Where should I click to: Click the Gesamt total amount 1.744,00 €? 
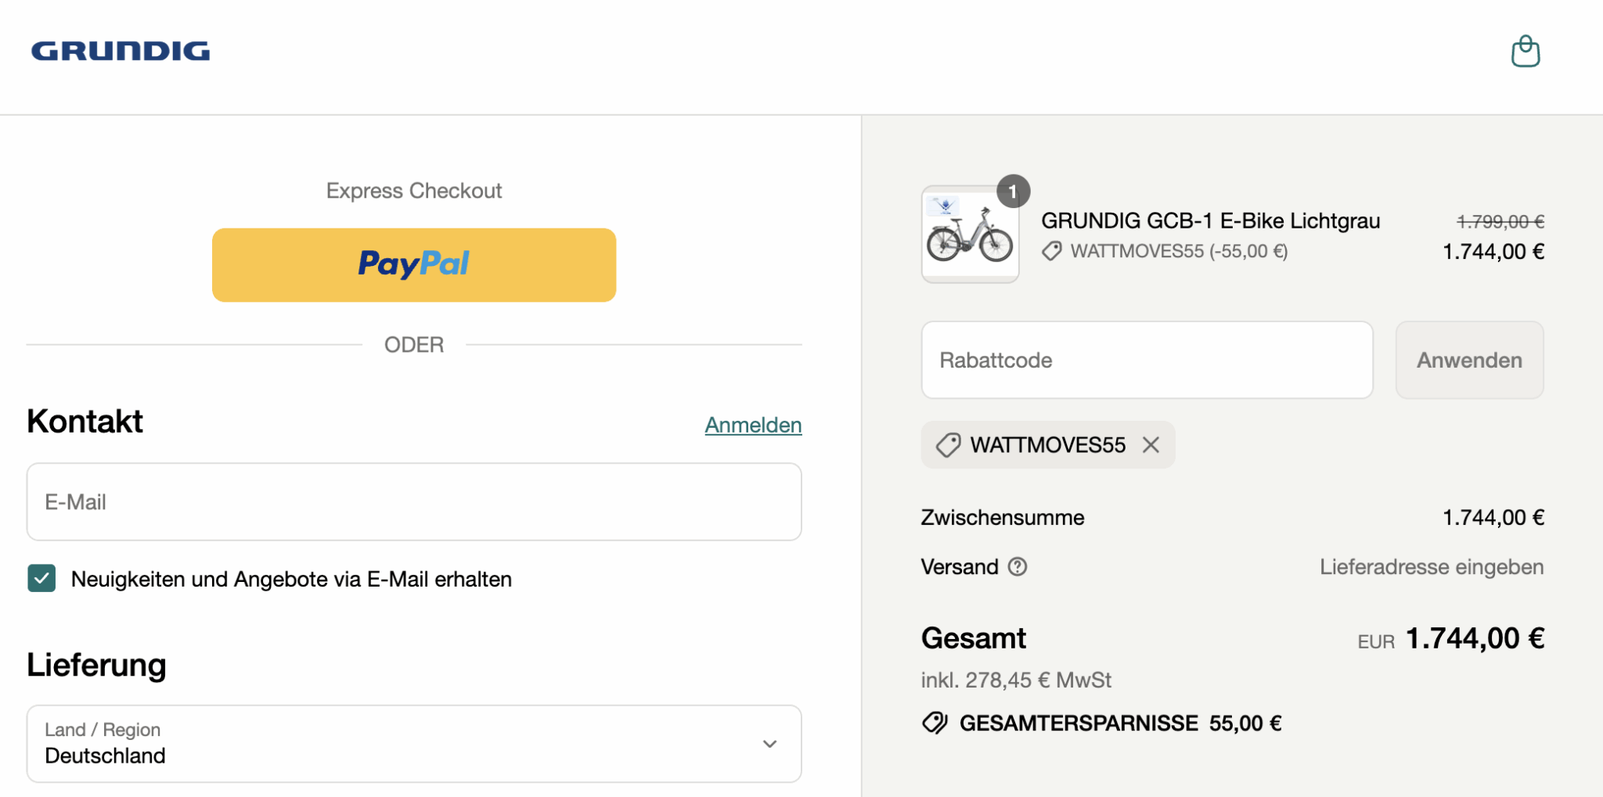tap(1475, 639)
